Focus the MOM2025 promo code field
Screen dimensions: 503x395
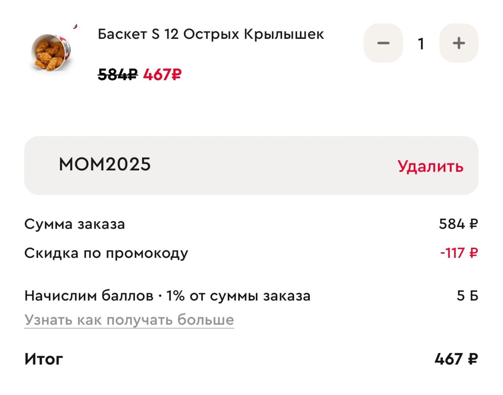pyautogui.click(x=105, y=164)
